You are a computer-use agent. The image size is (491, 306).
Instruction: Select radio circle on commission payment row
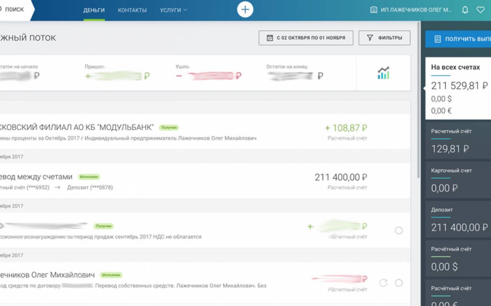[399, 230]
